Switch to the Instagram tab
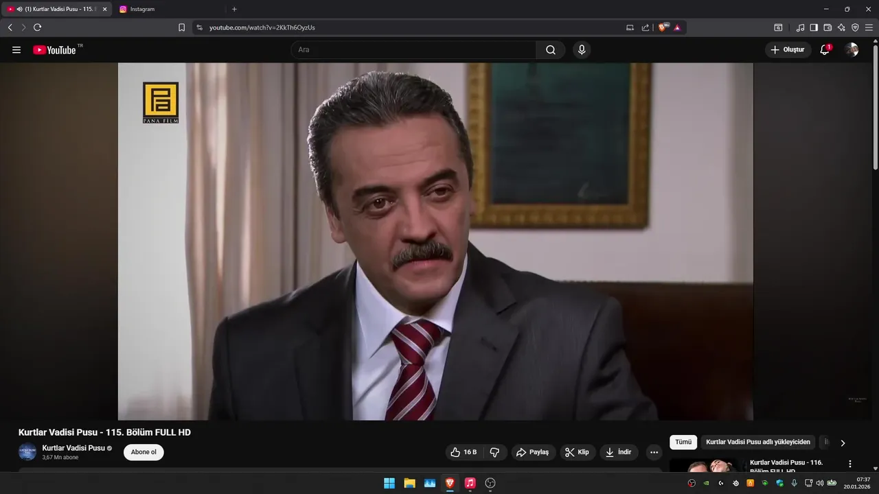Screen dimensions: 879x494 point(168,9)
